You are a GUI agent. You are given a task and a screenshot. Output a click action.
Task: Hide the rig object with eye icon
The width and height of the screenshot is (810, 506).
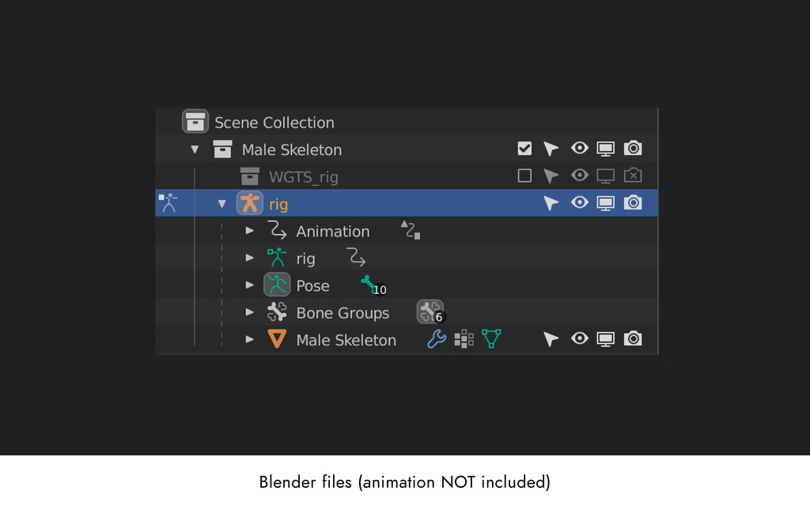tap(580, 203)
